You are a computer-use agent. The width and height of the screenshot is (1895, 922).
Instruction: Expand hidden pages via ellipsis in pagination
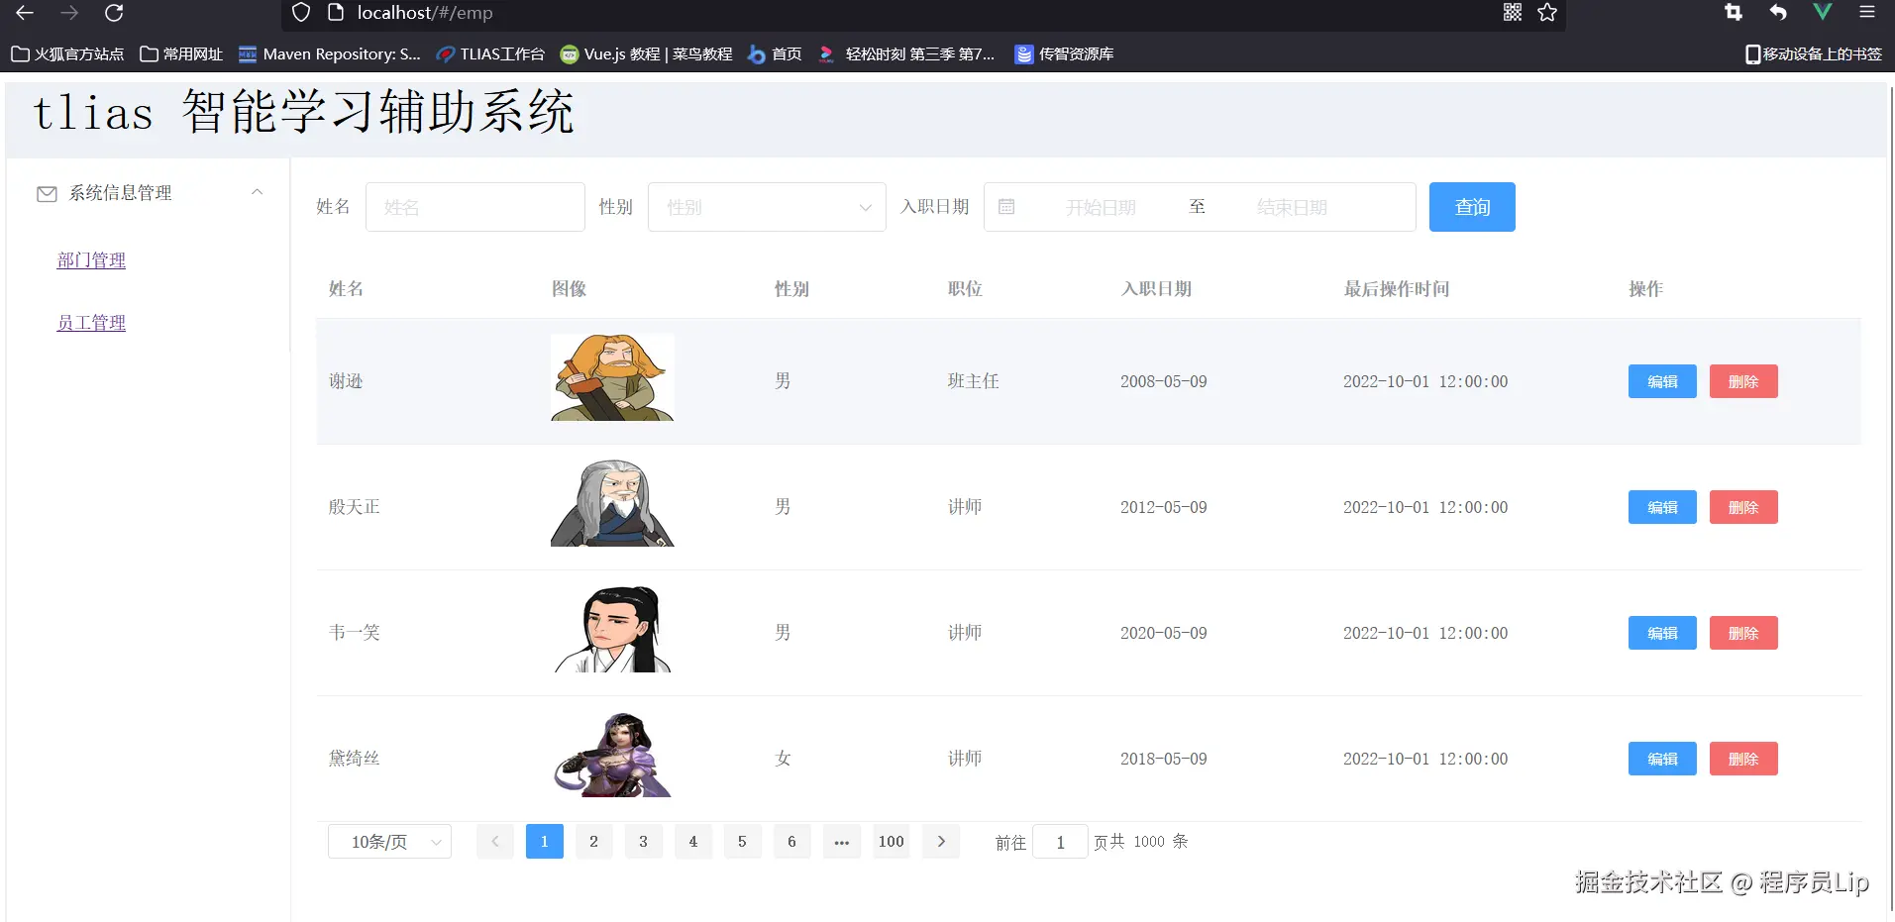pyautogui.click(x=841, y=841)
